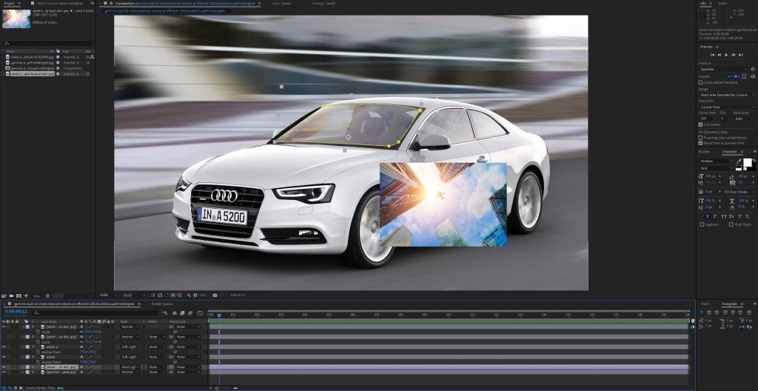758x391 pixels.
Task: Open the Project panel menu icon
Action: point(20,4)
